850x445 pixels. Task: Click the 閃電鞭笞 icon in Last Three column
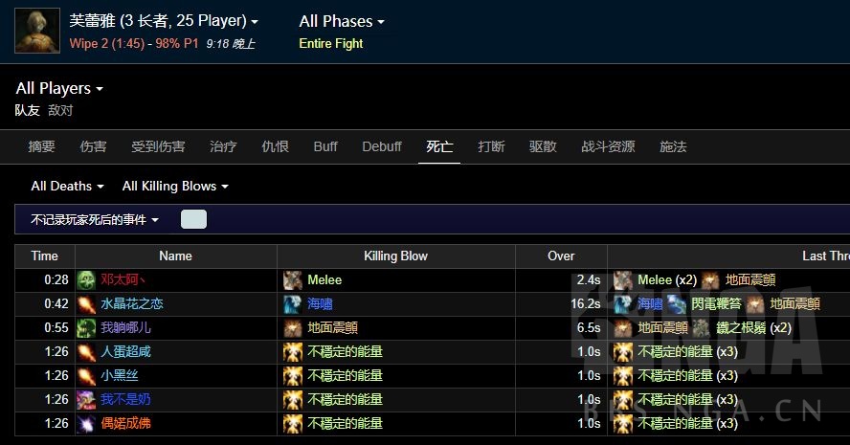677,304
